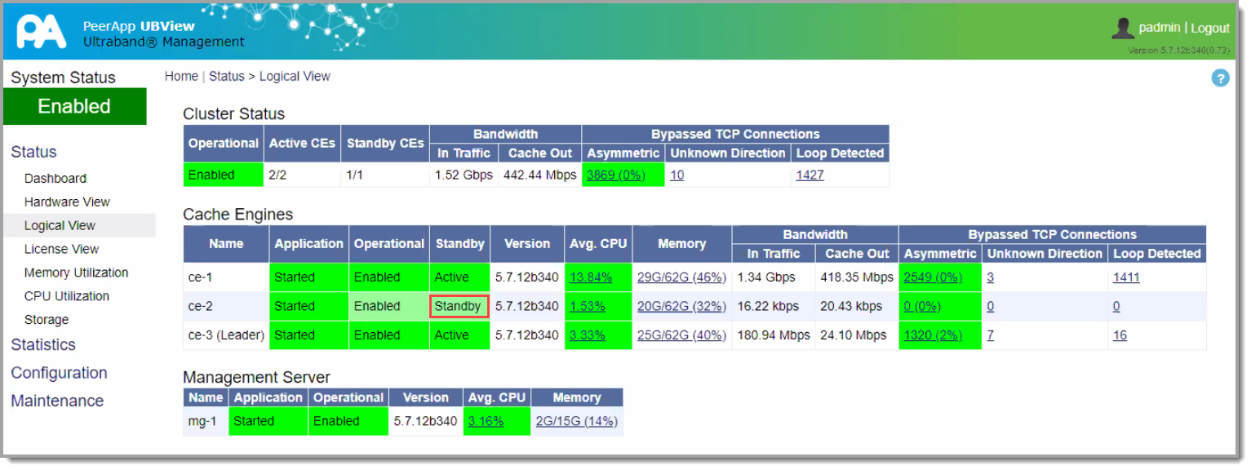Viewport: 1251px width, 470px height.
Task: Open mg-1 memory 2G/15G (14%) link
Action: coord(576,422)
